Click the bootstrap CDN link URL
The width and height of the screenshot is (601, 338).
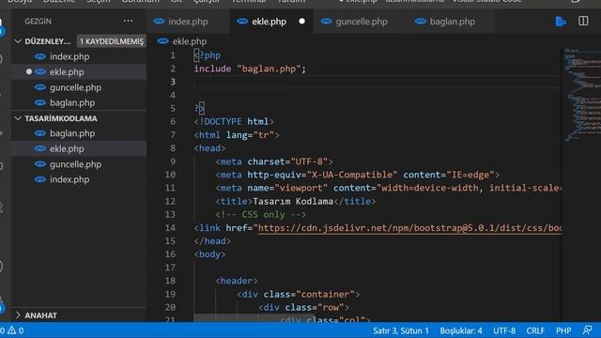(x=410, y=228)
